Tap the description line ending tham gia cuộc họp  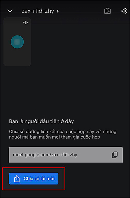coord(54,137)
